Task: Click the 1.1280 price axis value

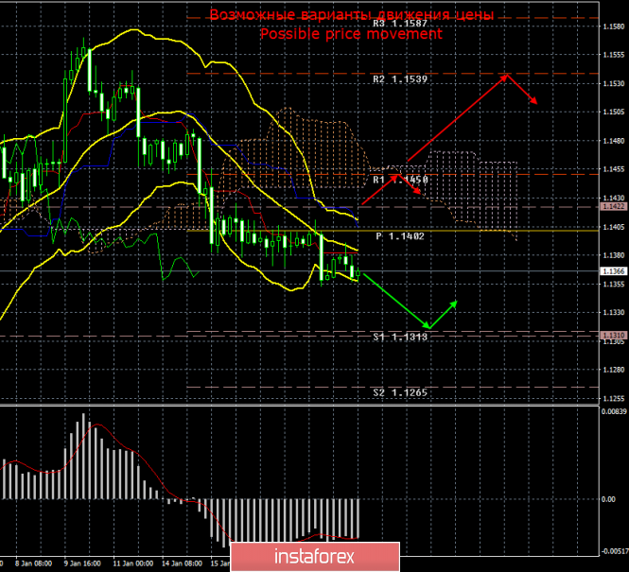Action: coord(614,370)
